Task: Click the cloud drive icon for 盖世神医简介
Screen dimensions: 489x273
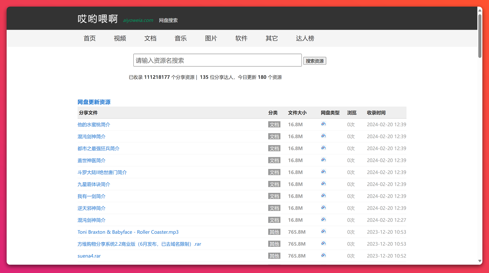Action: click(x=323, y=160)
